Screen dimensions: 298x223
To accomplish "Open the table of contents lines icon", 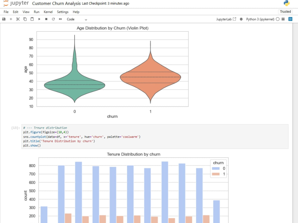I will pos(283,19).
